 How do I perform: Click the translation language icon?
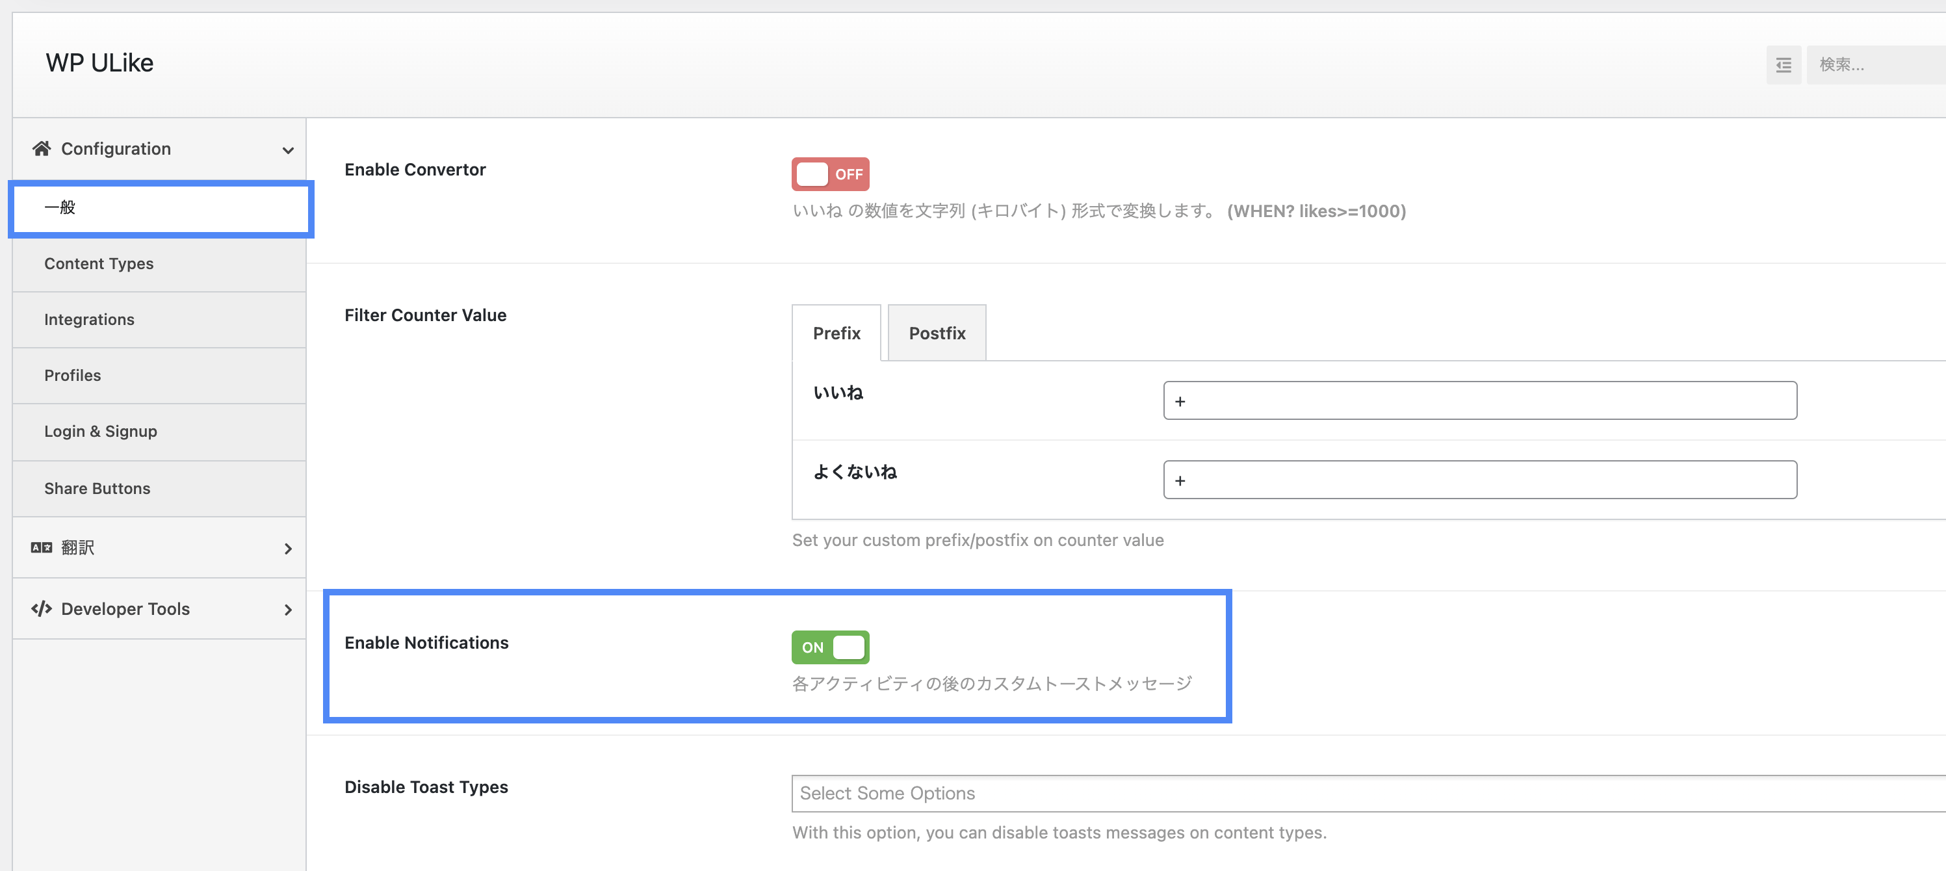tap(42, 548)
